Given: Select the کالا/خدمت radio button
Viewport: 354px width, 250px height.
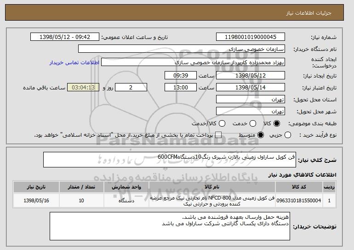Looking at the screenshot, I should (222, 123).
